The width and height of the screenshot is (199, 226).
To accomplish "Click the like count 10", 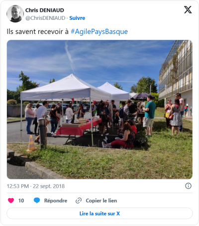I will (21, 201).
